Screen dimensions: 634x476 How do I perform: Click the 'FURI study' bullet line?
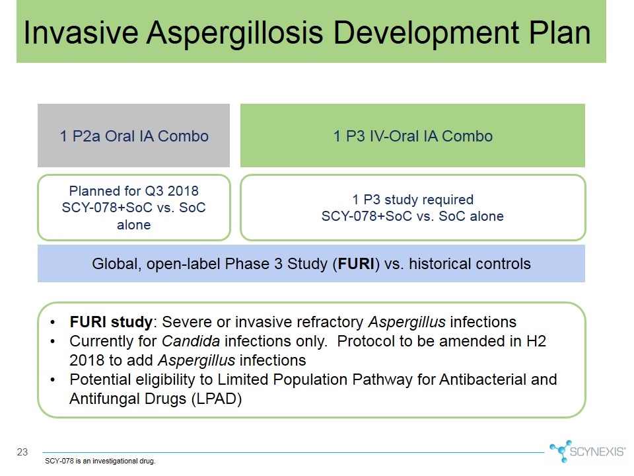(293, 322)
